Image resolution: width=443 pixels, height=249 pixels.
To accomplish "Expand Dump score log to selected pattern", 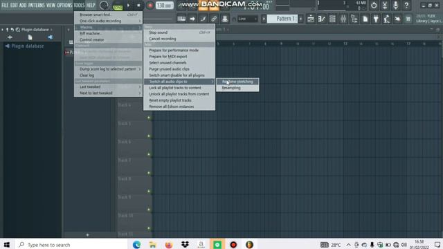I will [x=108, y=69].
